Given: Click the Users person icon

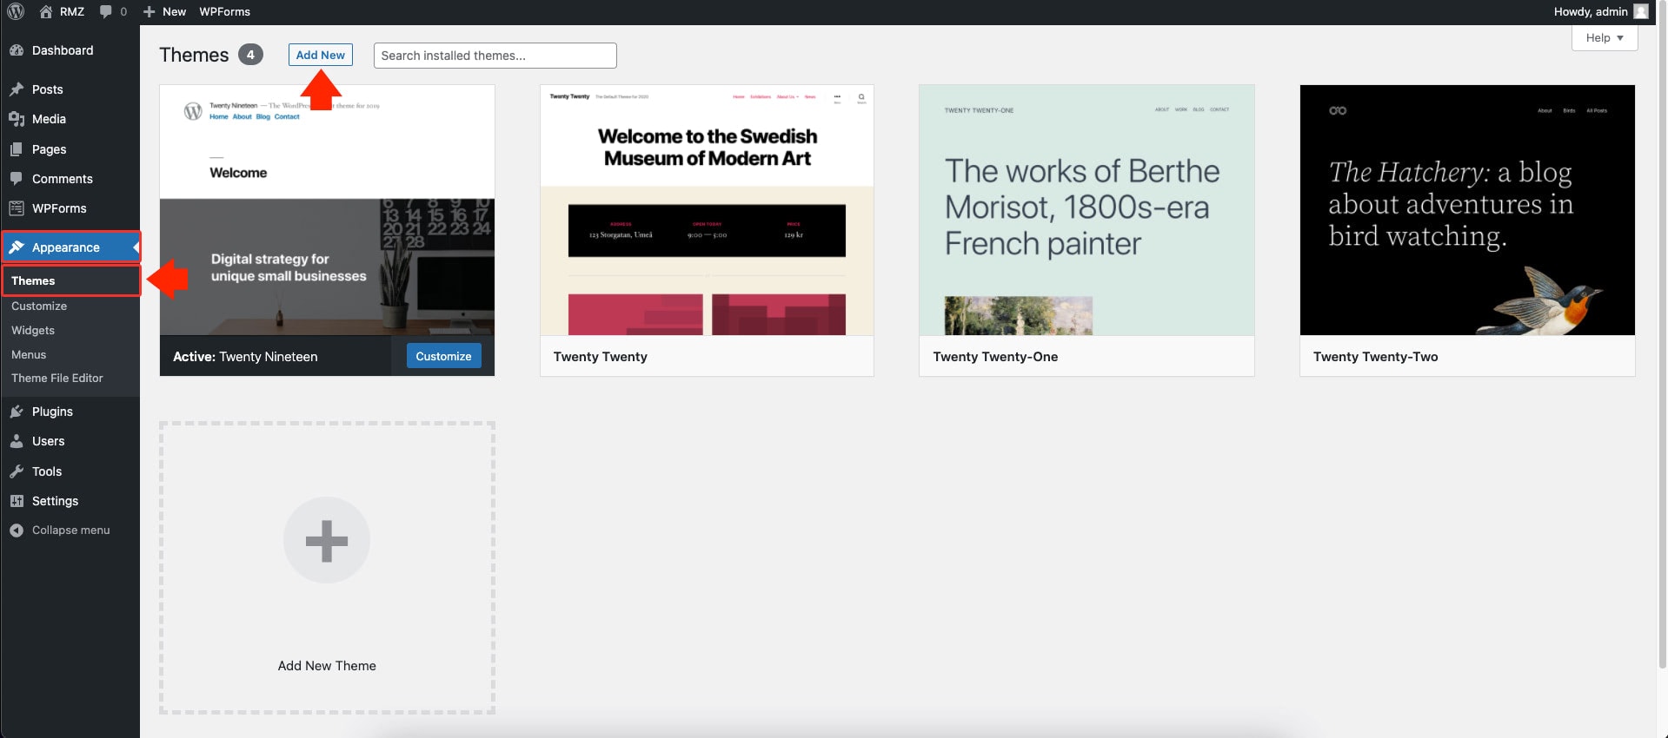Looking at the screenshot, I should click(17, 441).
